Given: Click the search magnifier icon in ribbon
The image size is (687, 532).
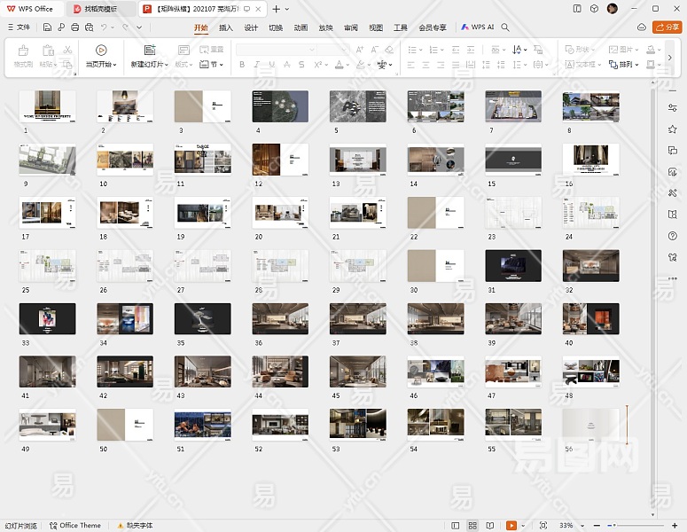Looking at the screenshot, I should pyautogui.click(x=505, y=27).
